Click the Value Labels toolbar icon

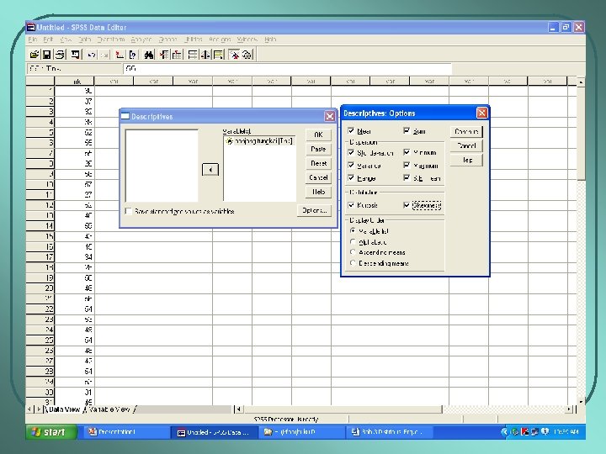[235, 55]
